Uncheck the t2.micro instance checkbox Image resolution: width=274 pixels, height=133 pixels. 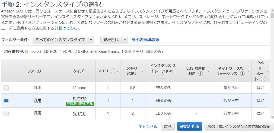[6, 100]
